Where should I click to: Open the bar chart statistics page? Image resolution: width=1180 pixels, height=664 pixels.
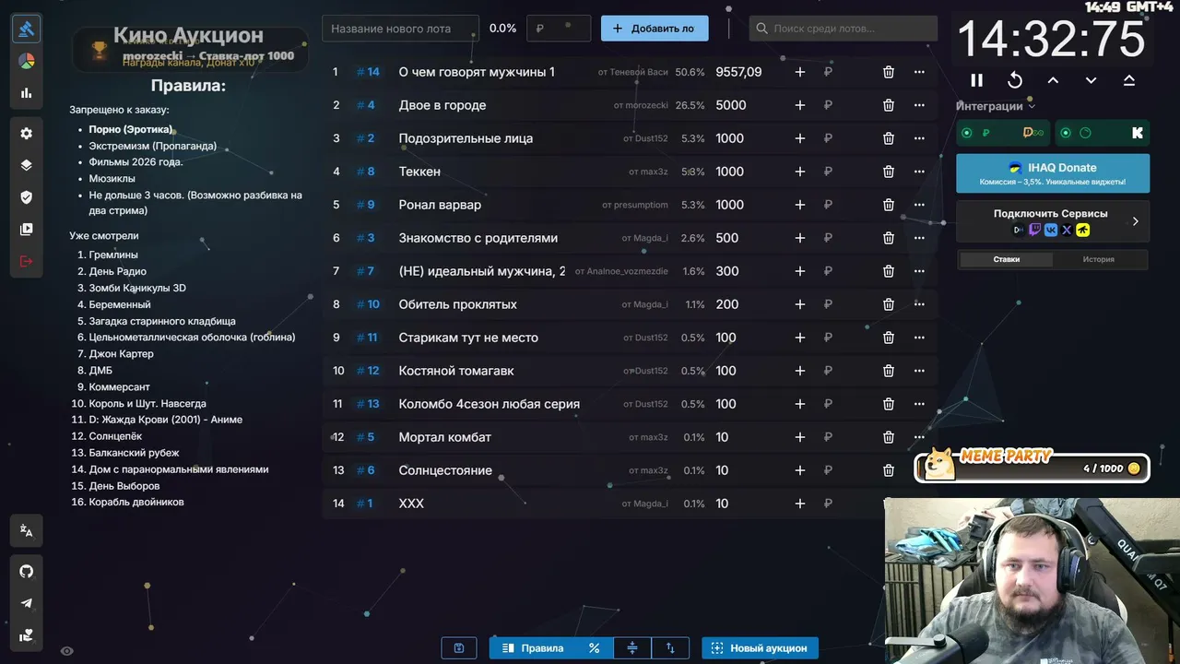click(x=26, y=93)
